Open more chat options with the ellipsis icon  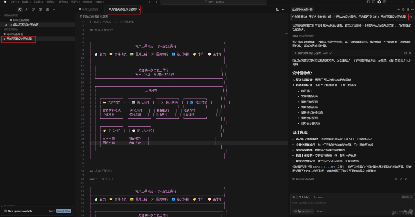coord(413,9)
